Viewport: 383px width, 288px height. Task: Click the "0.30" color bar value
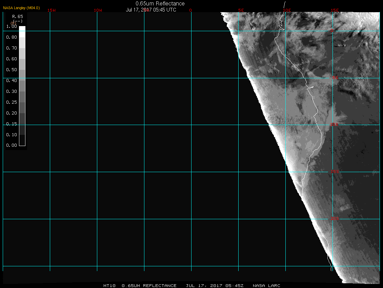(x=12, y=91)
